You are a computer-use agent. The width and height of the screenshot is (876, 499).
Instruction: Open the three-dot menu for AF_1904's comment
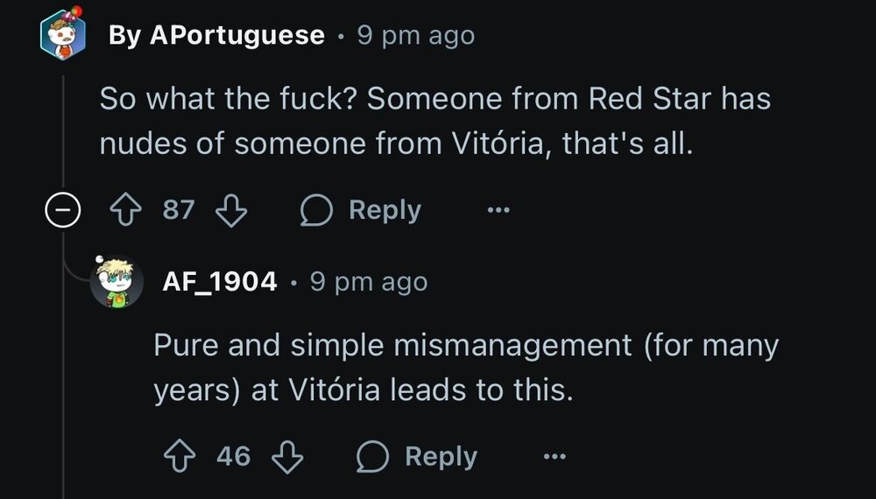point(555,456)
